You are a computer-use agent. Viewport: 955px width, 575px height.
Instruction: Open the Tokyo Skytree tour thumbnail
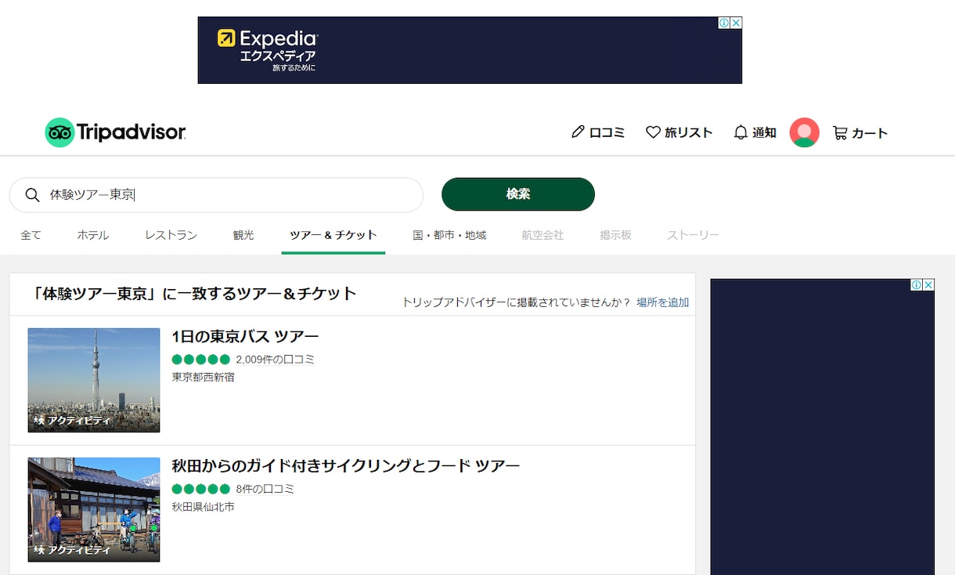[94, 380]
